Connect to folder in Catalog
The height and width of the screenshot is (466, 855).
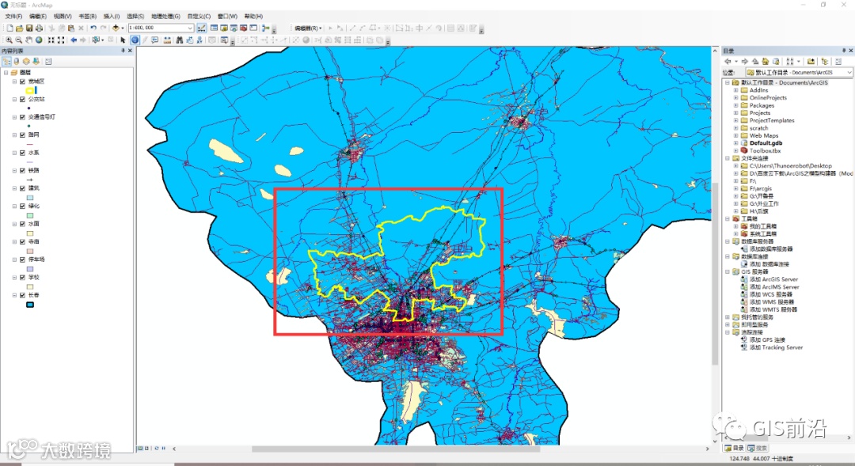[x=811, y=61]
